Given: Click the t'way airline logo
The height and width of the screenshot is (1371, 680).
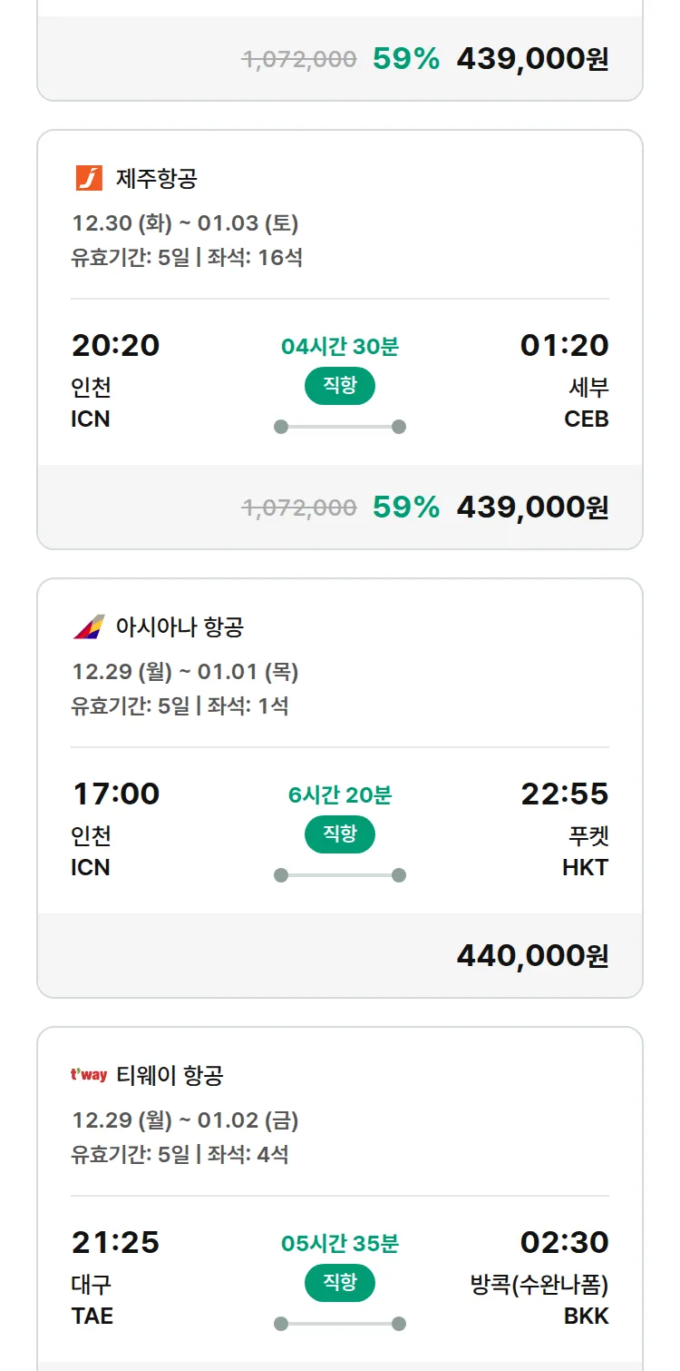Looking at the screenshot, I should (89, 1076).
